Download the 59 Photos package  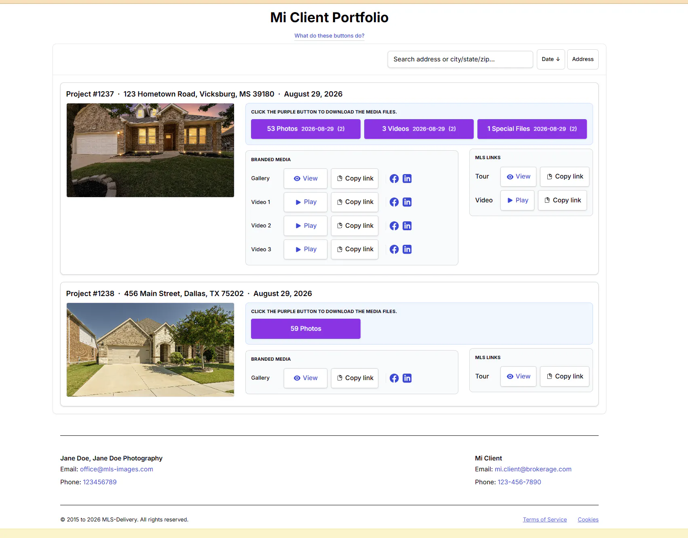(x=306, y=329)
